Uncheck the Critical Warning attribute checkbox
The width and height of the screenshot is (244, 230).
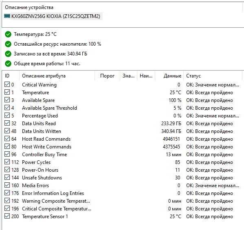click(7, 84)
